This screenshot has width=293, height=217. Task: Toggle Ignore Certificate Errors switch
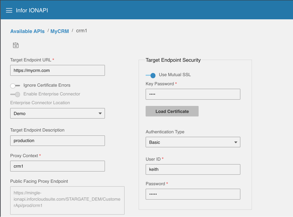15,86
